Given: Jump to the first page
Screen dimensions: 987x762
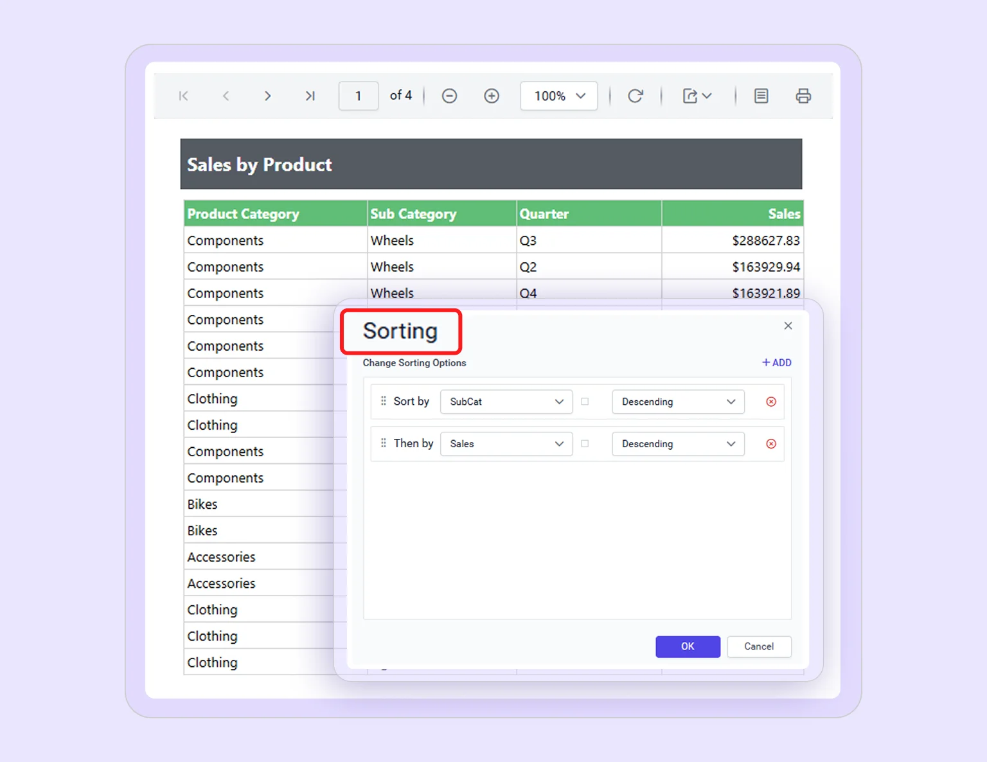Looking at the screenshot, I should (183, 96).
